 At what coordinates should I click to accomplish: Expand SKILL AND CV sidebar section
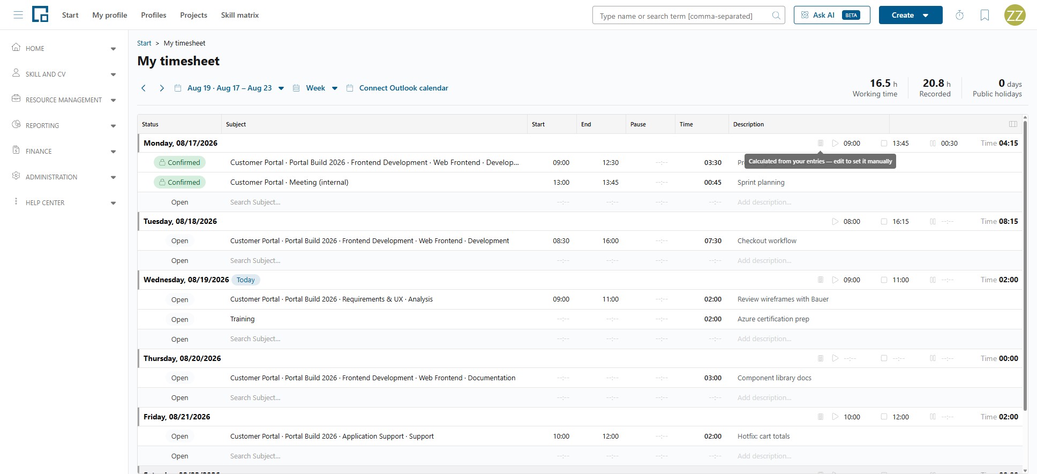[64, 74]
